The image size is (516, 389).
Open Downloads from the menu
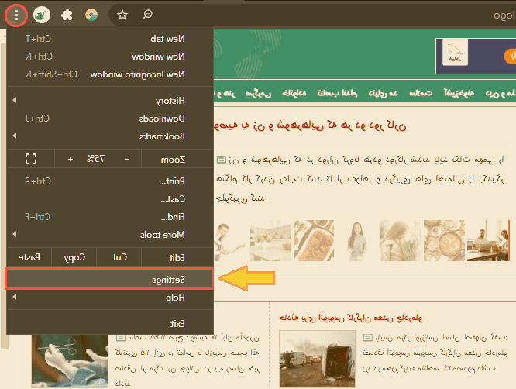click(x=108, y=119)
